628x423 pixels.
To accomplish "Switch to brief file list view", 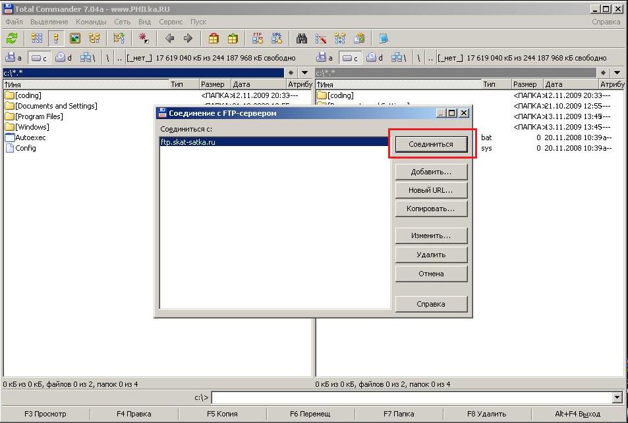I will point(37,38).
